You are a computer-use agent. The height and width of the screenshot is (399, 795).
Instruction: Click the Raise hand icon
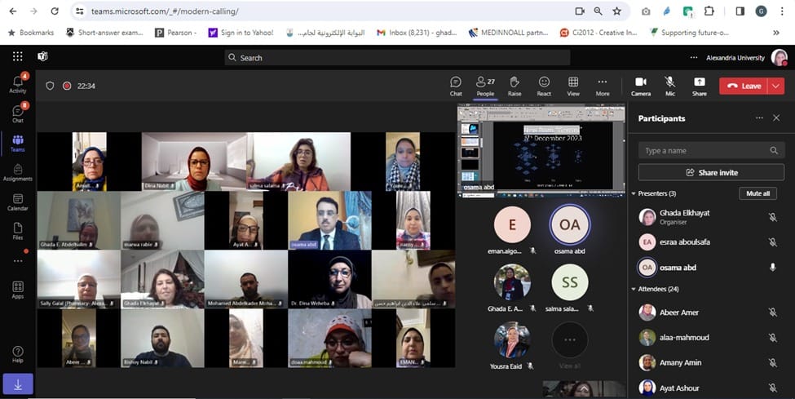click(x=515, y=86)
